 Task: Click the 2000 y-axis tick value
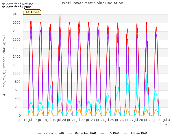point(17,31)
